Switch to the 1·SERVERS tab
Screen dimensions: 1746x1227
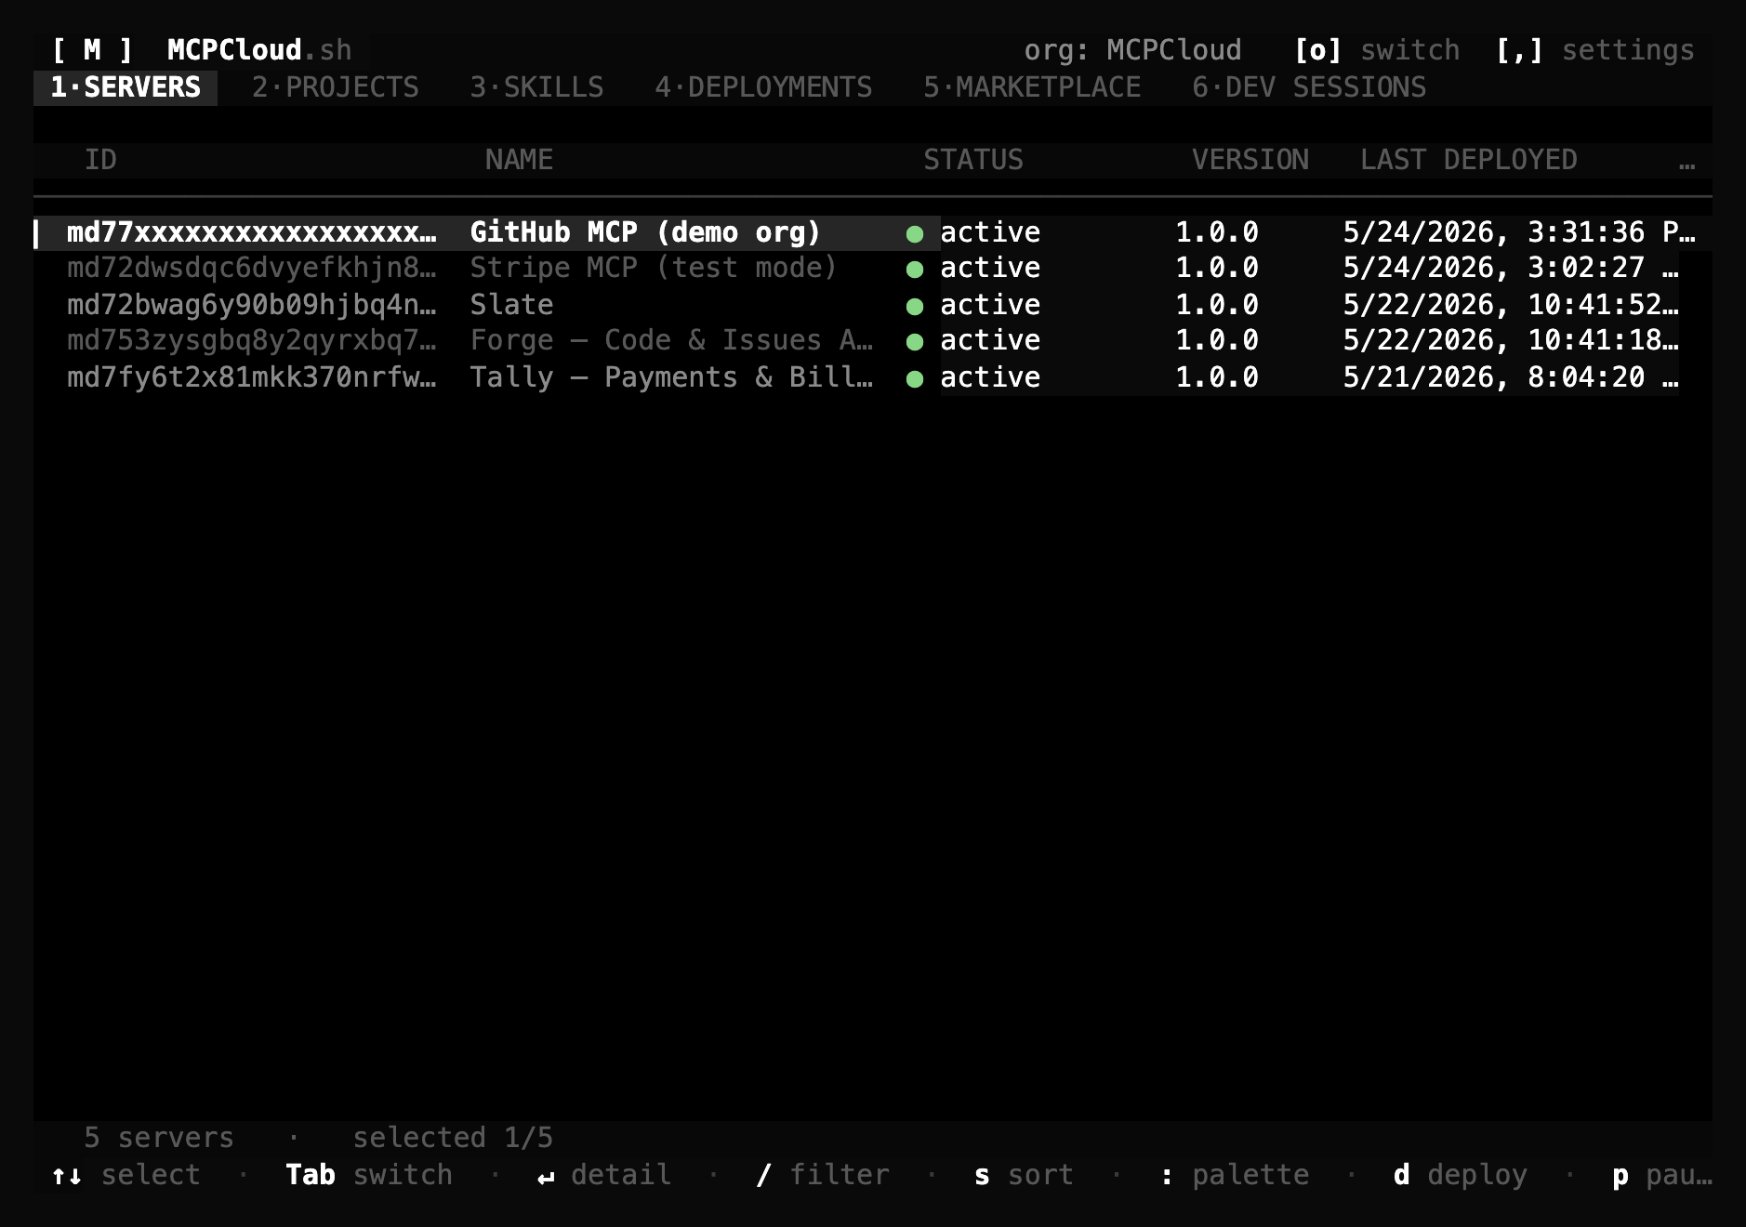[x=126, y=87]
